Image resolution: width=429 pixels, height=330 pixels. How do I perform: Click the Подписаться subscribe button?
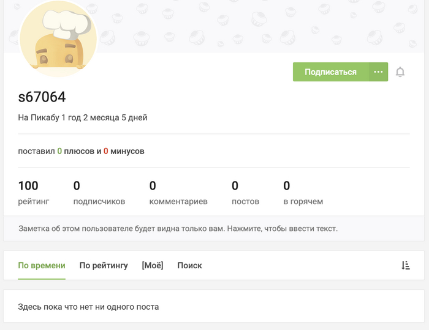click(330, 72)
